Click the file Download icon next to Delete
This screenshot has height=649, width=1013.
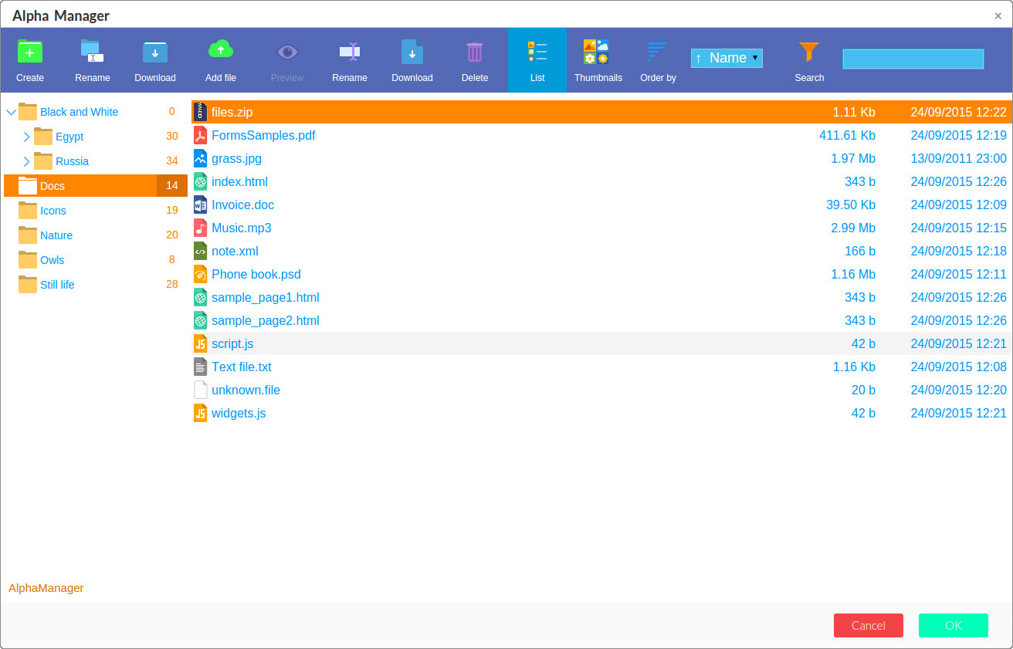coord(412,52)
